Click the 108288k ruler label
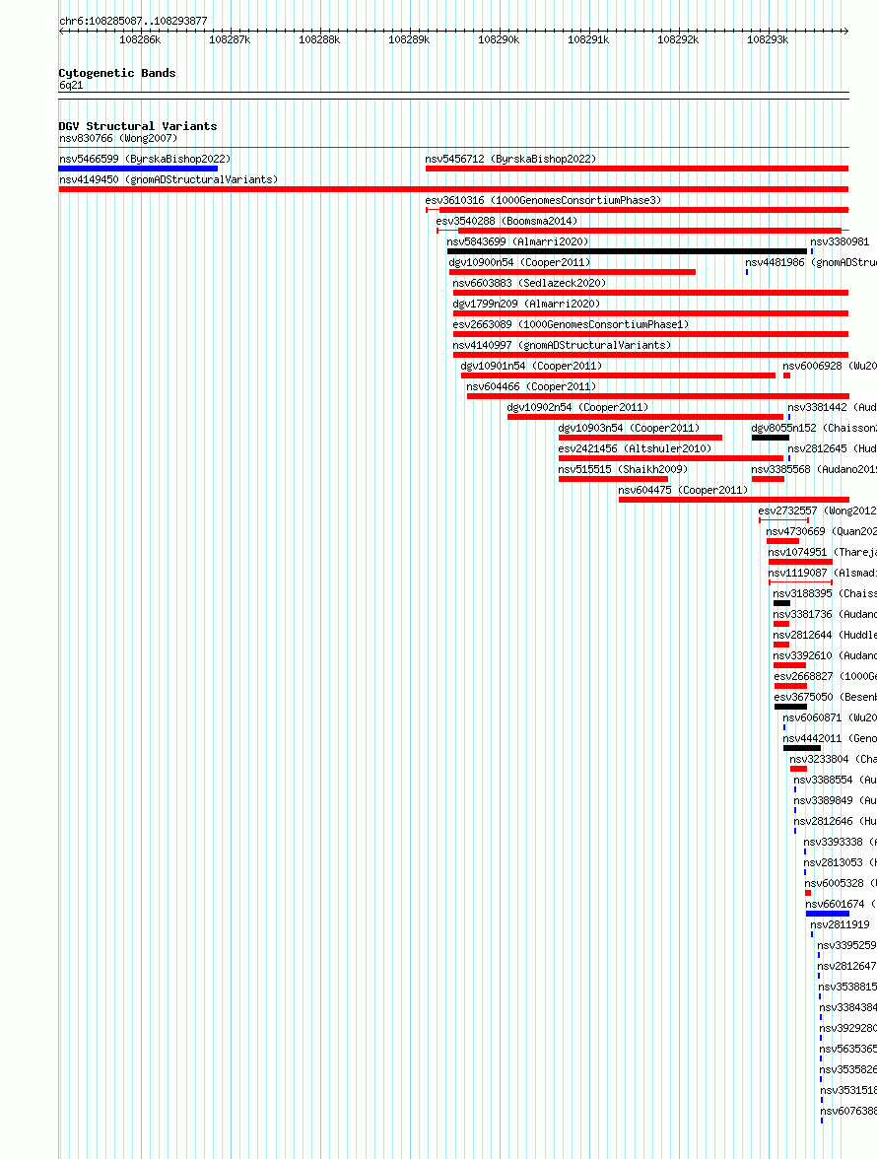877x1159 pixels. 319,39
